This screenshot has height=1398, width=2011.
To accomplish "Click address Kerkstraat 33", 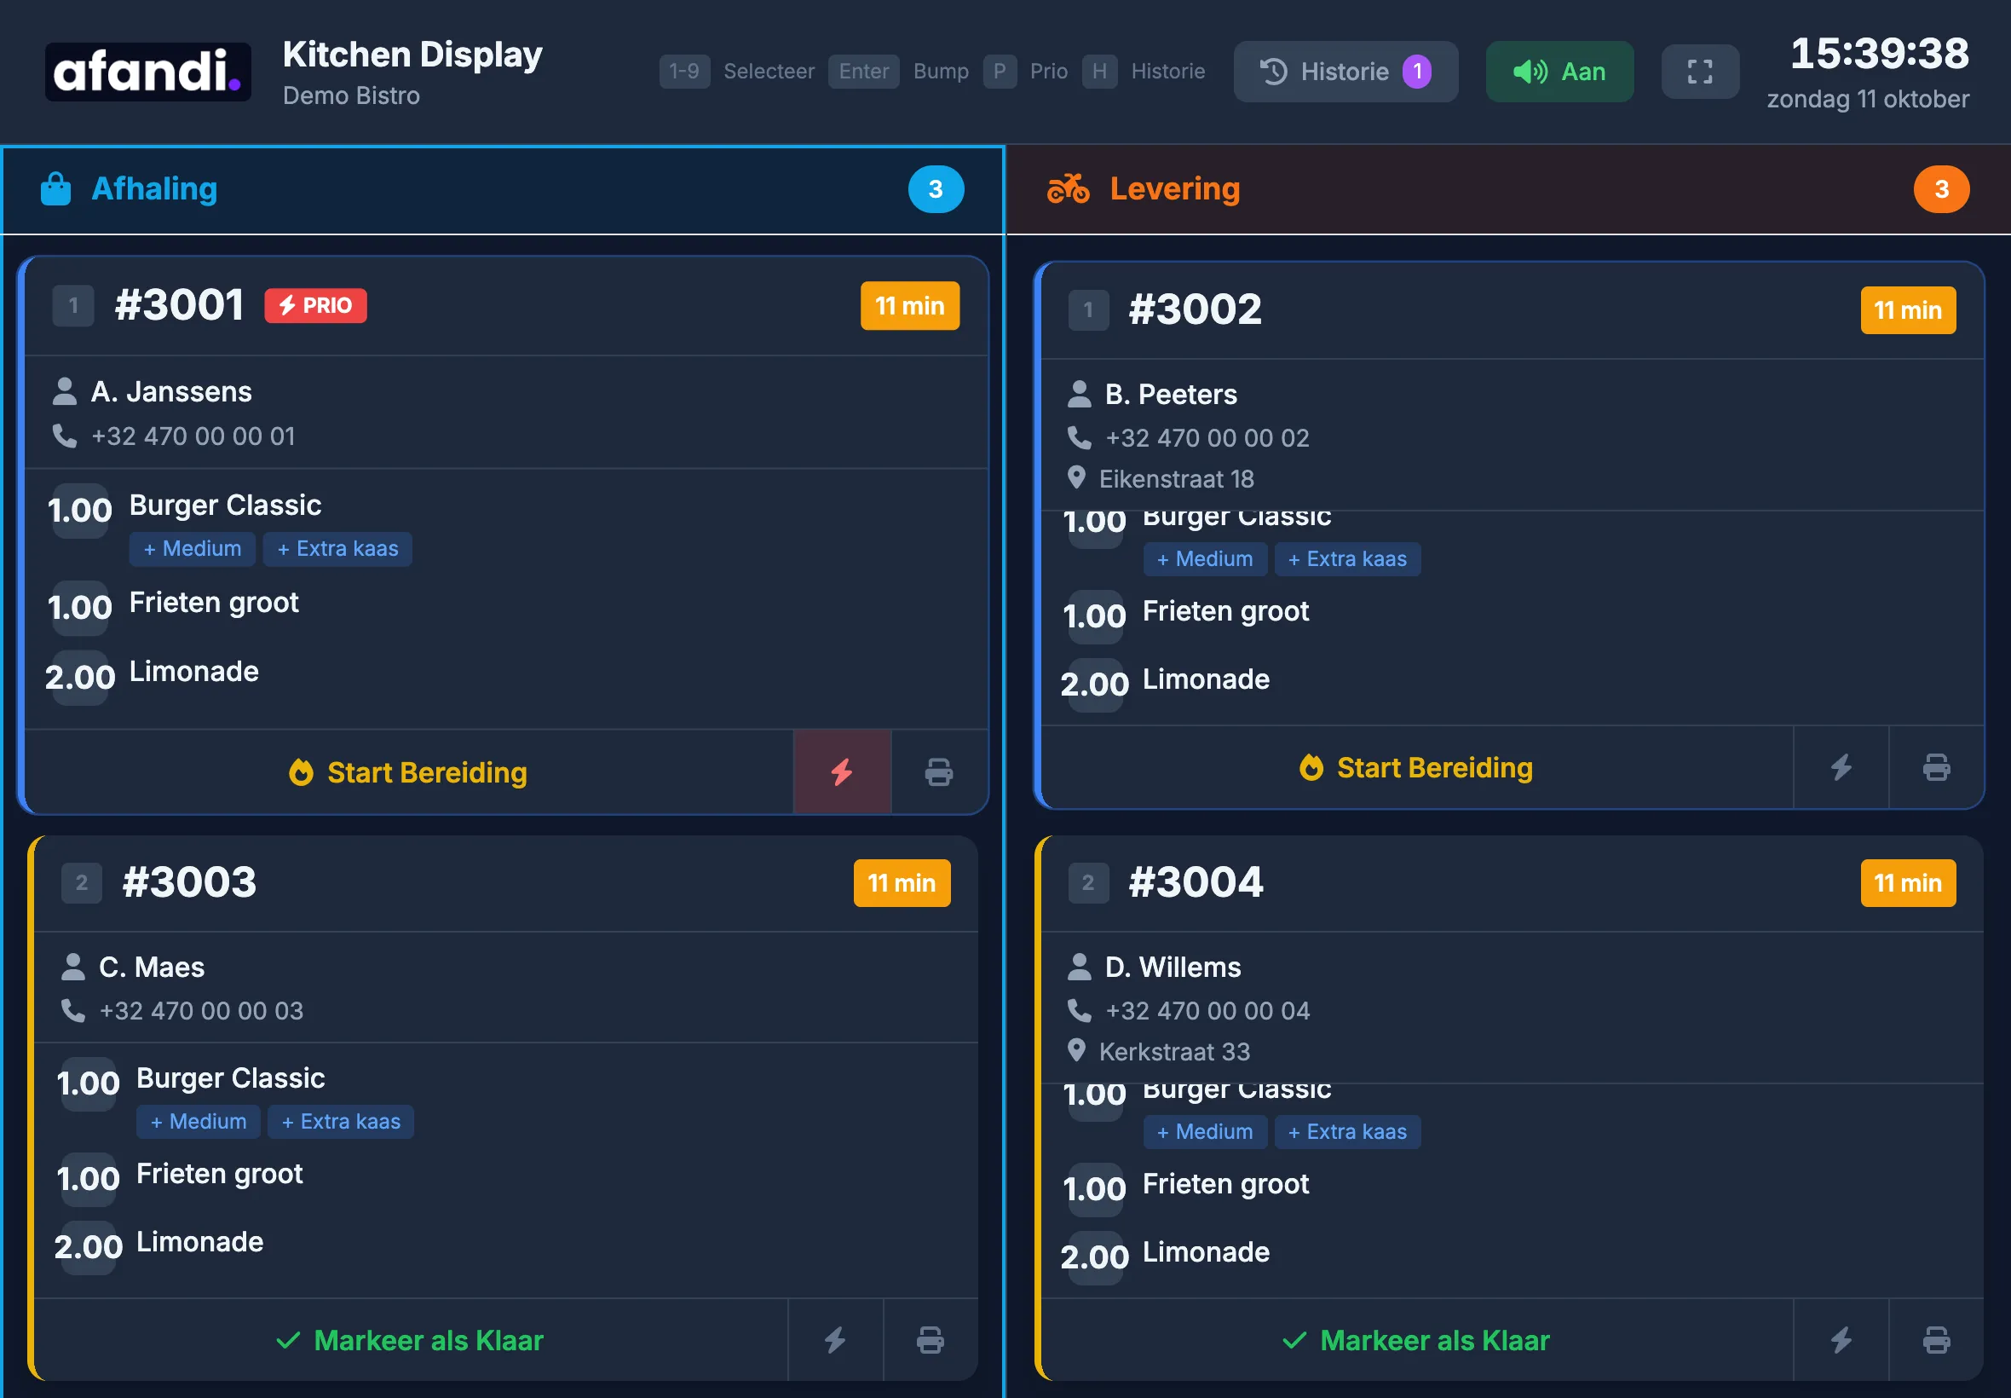I will (x=1174, y=1051).
